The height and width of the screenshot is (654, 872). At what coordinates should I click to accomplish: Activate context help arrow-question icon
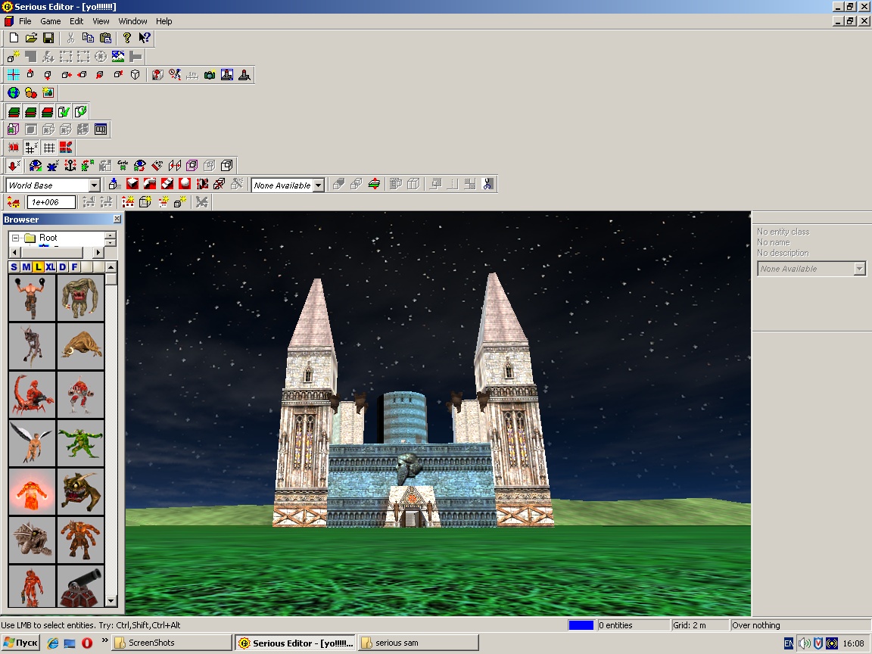(x=145, y=38)
